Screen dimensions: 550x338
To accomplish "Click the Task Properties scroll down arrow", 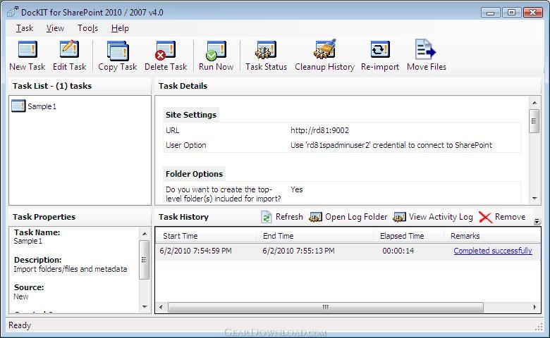I will 145,307.
